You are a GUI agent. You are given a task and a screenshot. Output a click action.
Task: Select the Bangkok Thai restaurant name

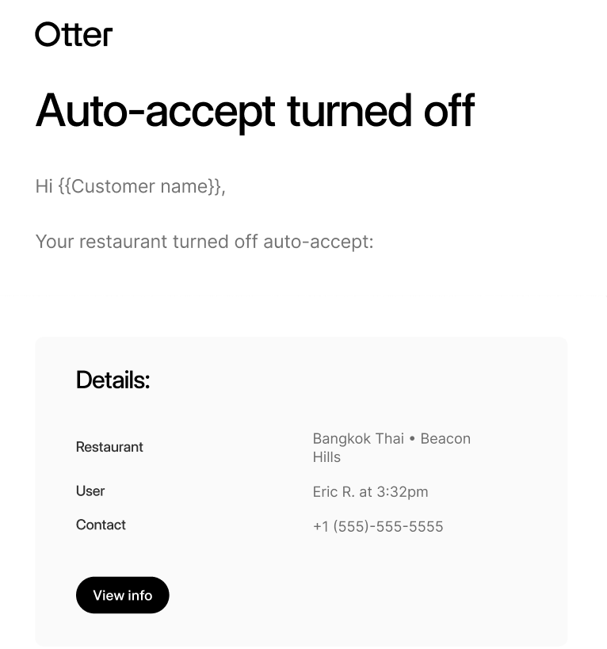click(358, 438)
